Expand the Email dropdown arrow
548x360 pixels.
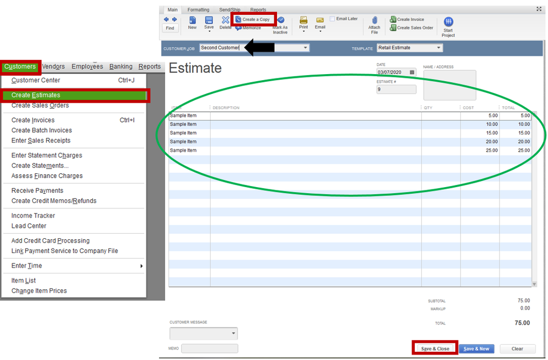[x=320, y=31]
